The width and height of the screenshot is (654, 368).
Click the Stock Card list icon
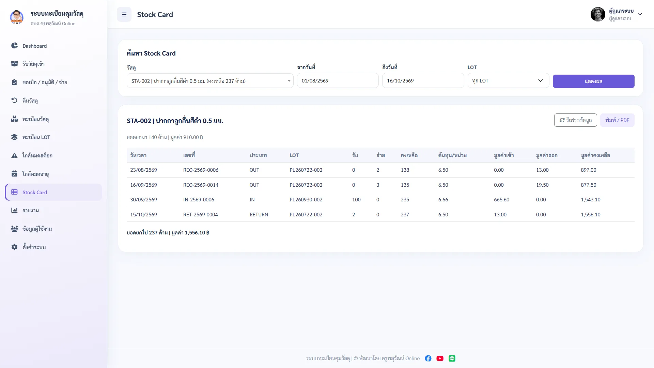click(14, 192)
